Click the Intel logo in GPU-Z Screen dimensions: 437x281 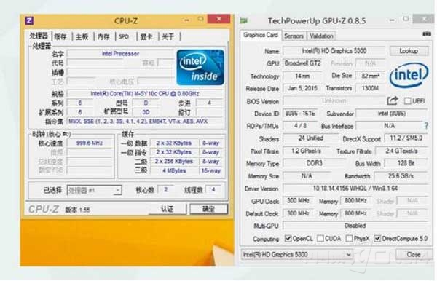(409, 75)
